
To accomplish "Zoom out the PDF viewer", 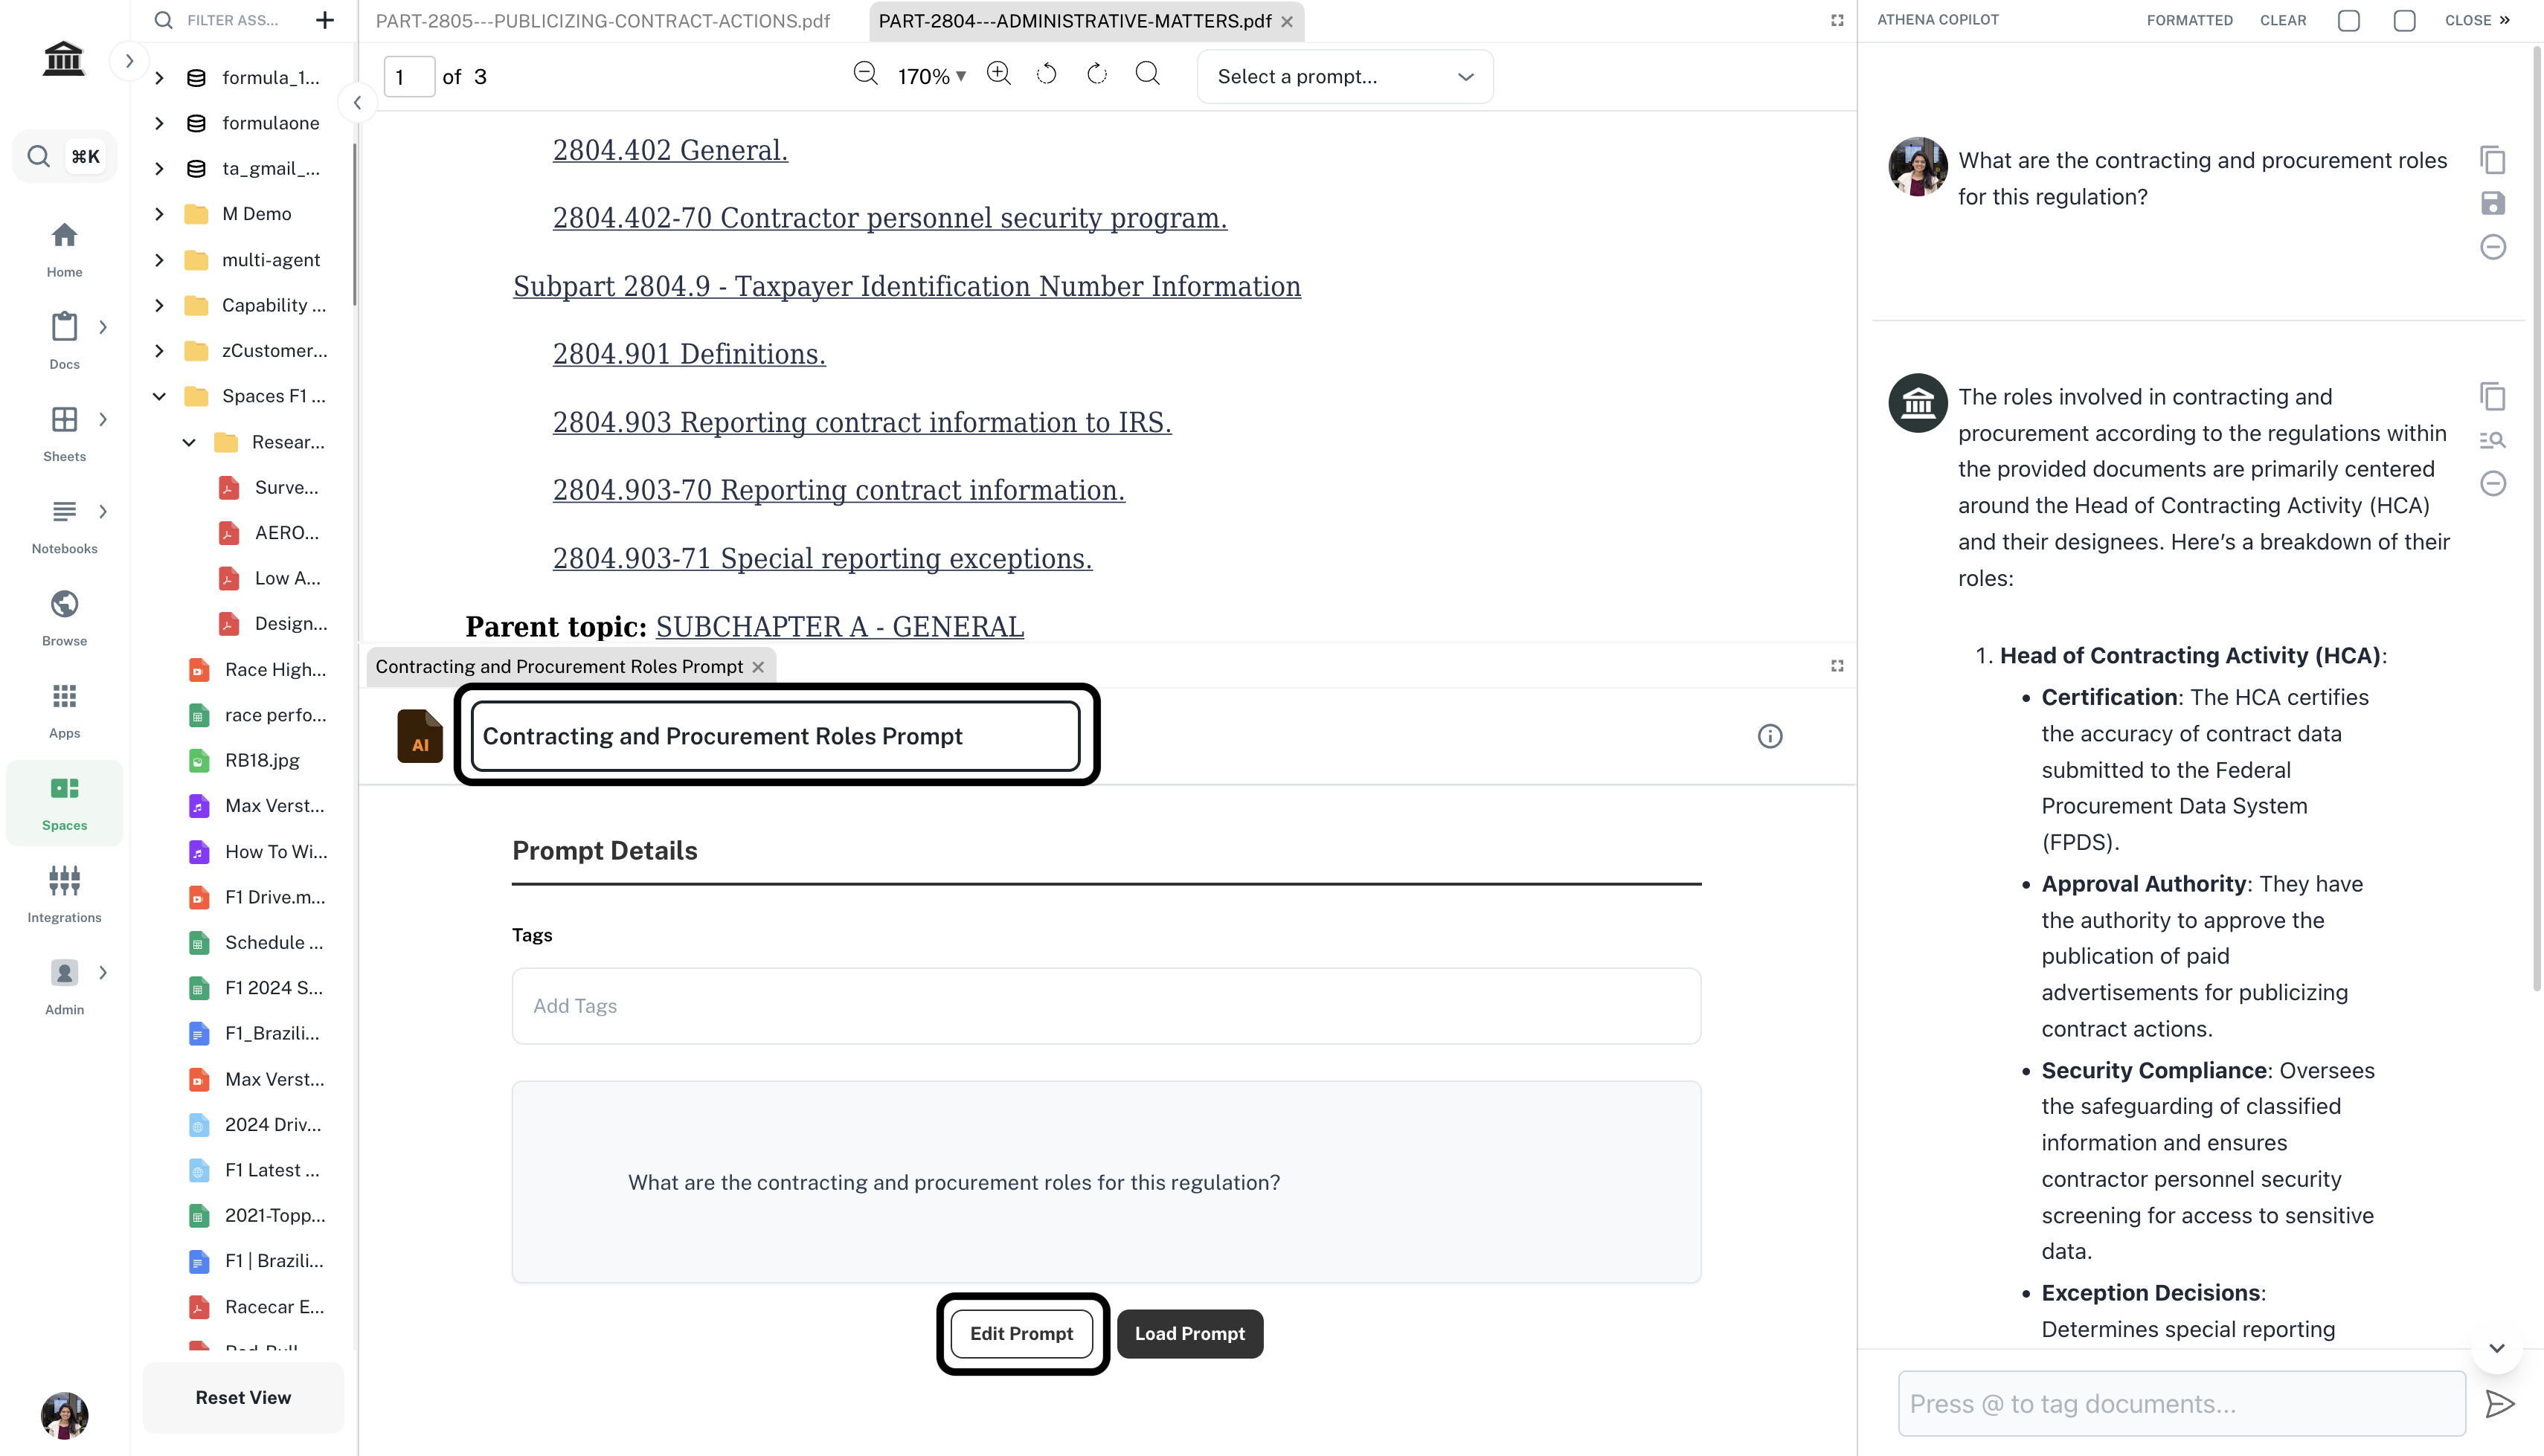I will [x=865, y=75].
